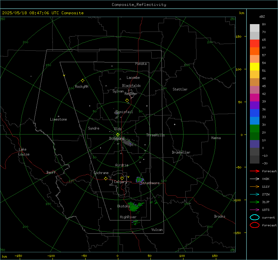278x260 pixels.
Task: Click the gray echo southeast of Didsbury
Action: (x=128, y=143)
